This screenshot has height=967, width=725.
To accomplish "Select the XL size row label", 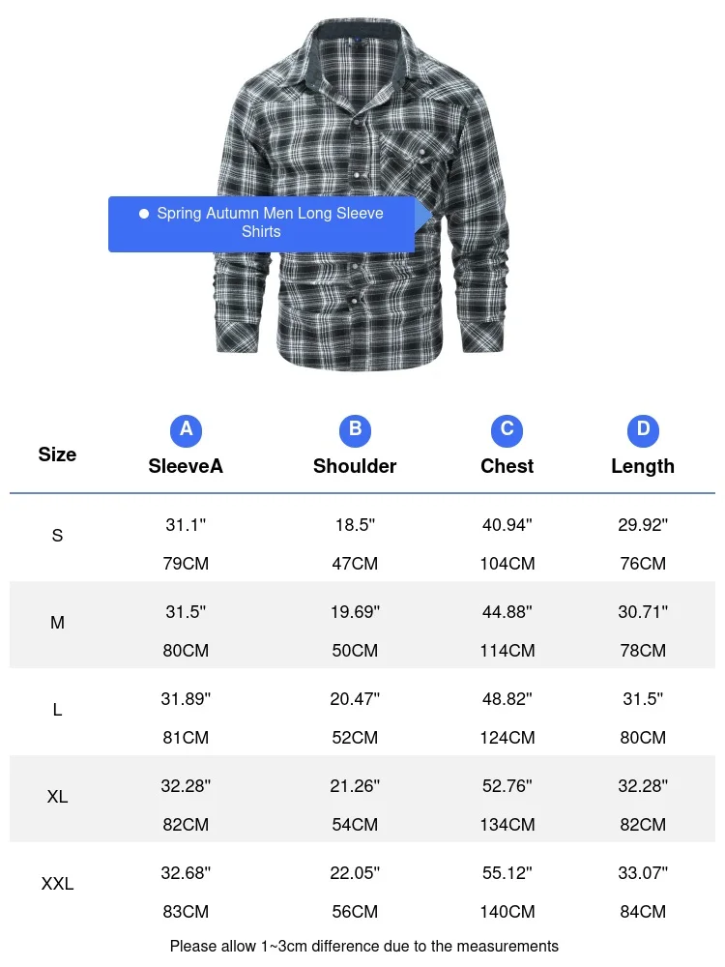I will click(57, 797).
